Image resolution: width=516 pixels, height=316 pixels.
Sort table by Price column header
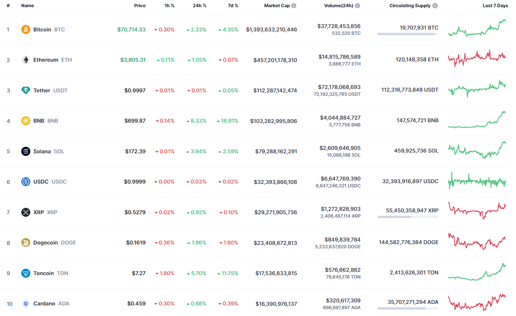[140, 6]
